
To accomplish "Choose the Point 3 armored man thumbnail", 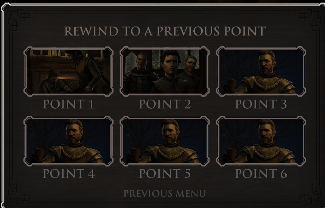I will coord(261,72).
